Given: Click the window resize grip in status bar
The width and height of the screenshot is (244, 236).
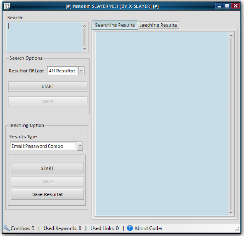Looking at the screenshot, I should pyautogui.click(x=237, y=230).
